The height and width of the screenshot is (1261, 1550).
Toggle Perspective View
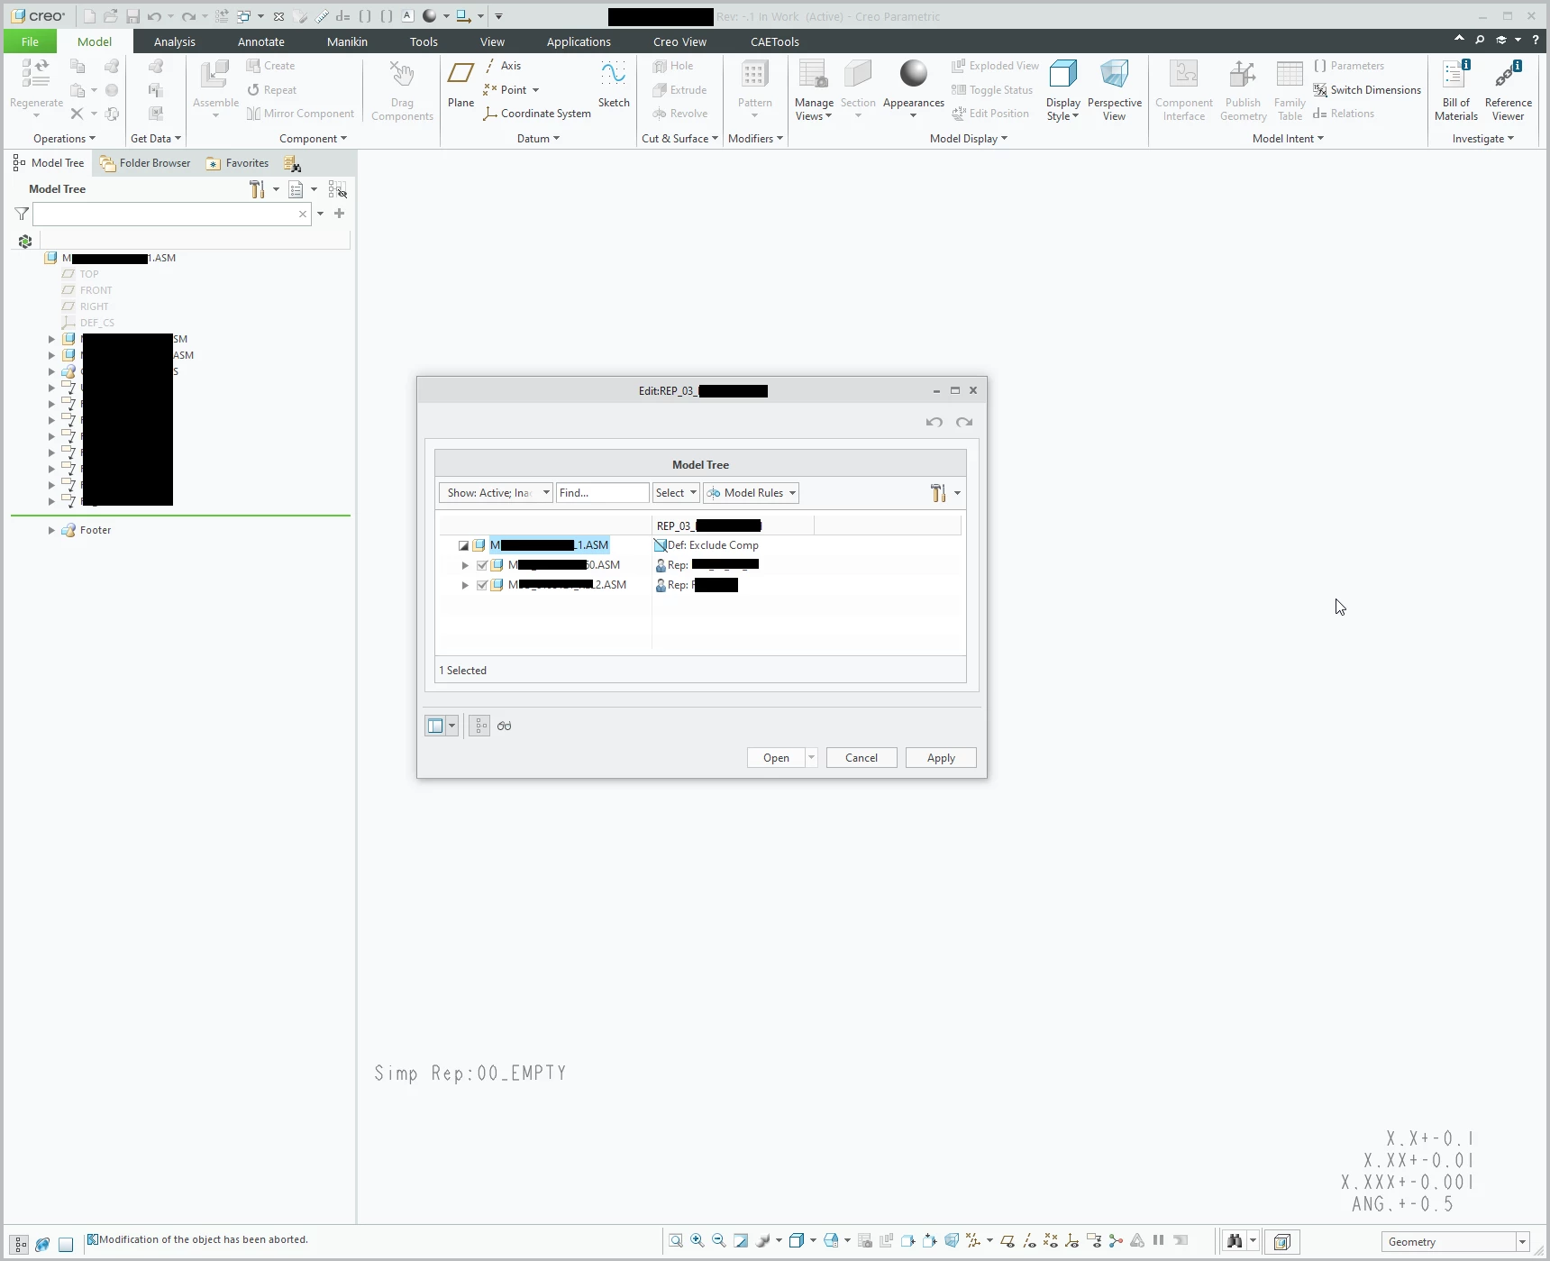pyautogui.click(x=1114, y=90)
